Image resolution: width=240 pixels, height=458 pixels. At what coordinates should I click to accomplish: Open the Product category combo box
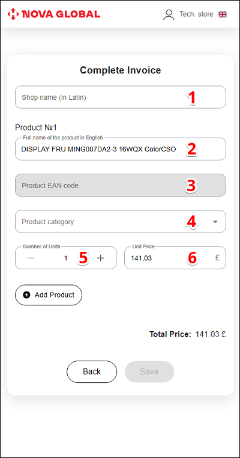121,221
